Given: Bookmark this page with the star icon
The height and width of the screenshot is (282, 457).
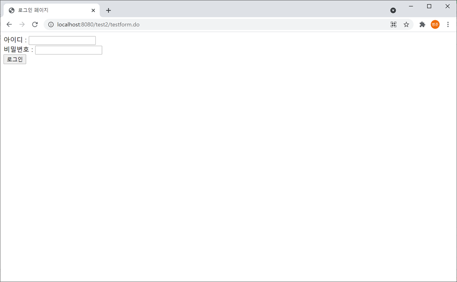Looking at the screenshot, I should tap(406, 25).
